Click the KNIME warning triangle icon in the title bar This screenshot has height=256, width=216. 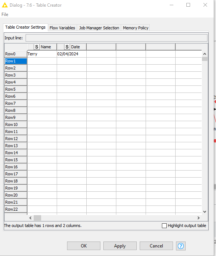tap(5, 5)
